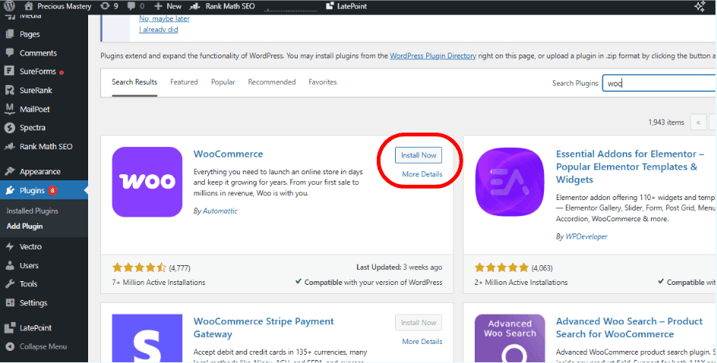
Task: Open the WooCommerce plugin title
Action: (x=228, y=154)
